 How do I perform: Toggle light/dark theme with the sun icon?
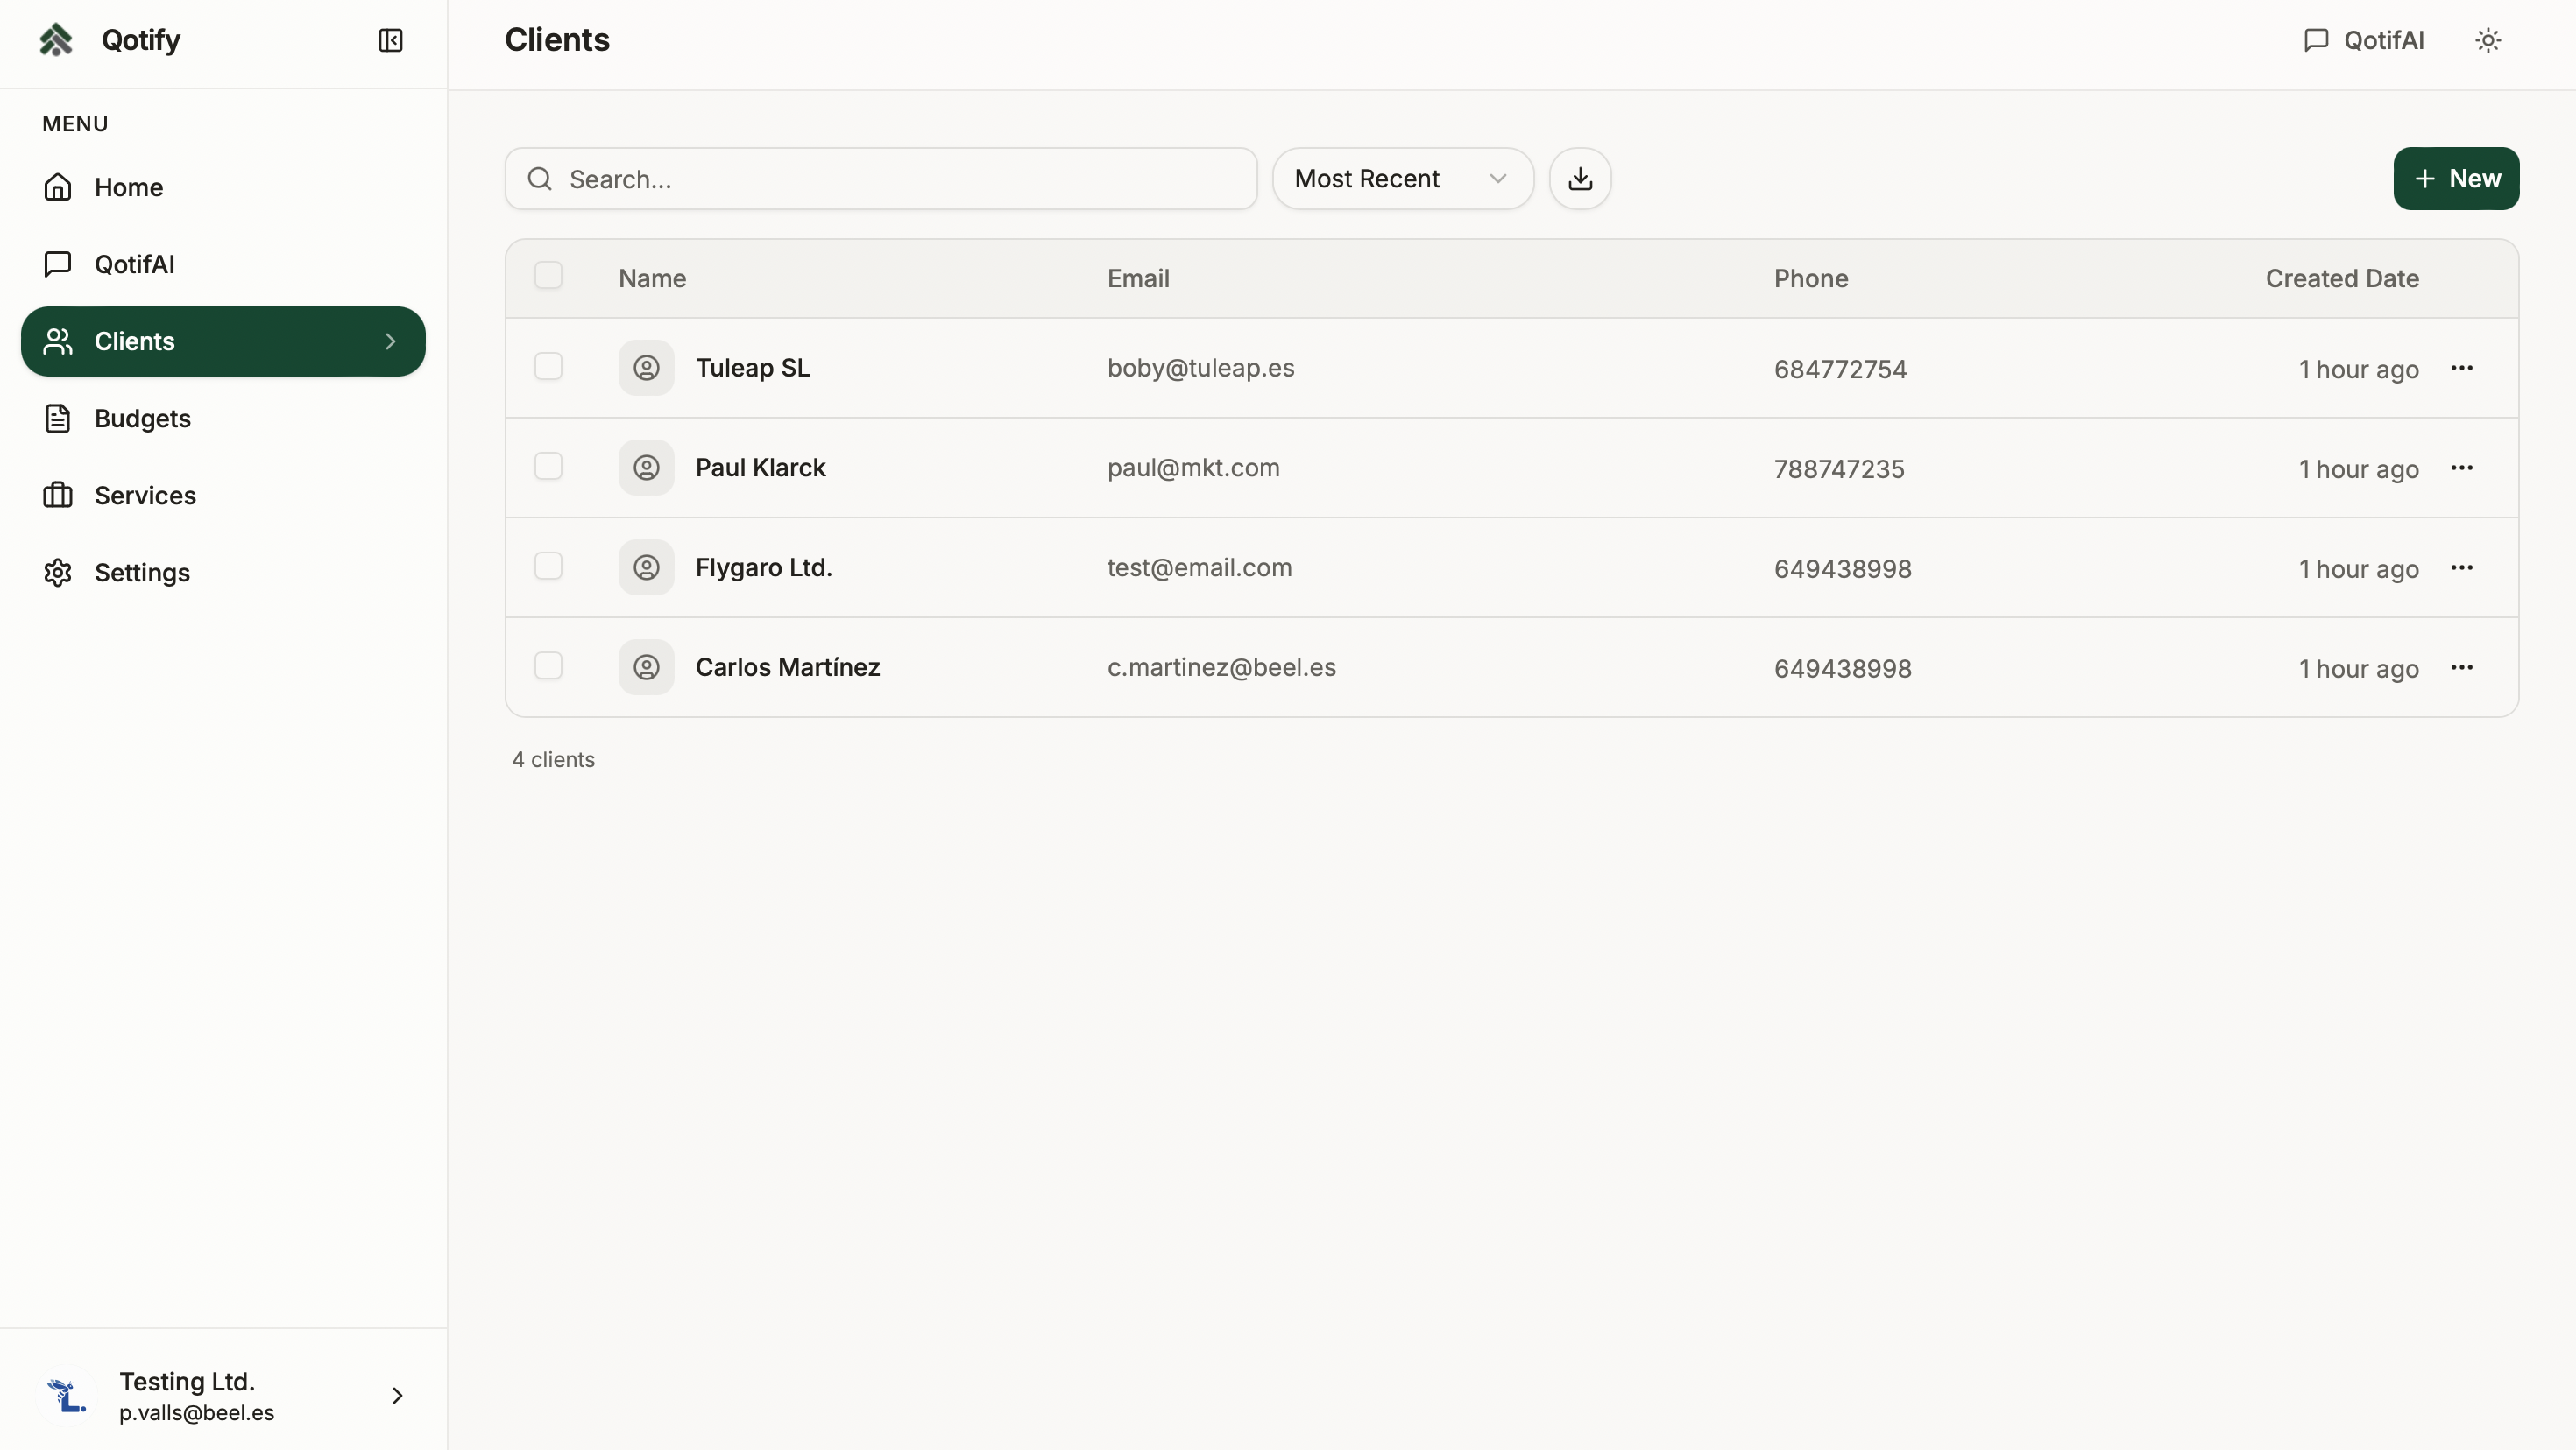coord(2488,40)
